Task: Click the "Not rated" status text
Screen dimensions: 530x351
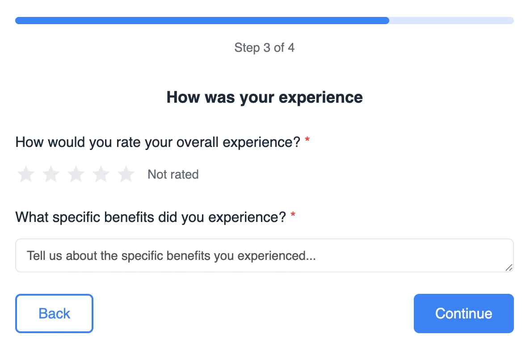Action: (x=173, y=174)
